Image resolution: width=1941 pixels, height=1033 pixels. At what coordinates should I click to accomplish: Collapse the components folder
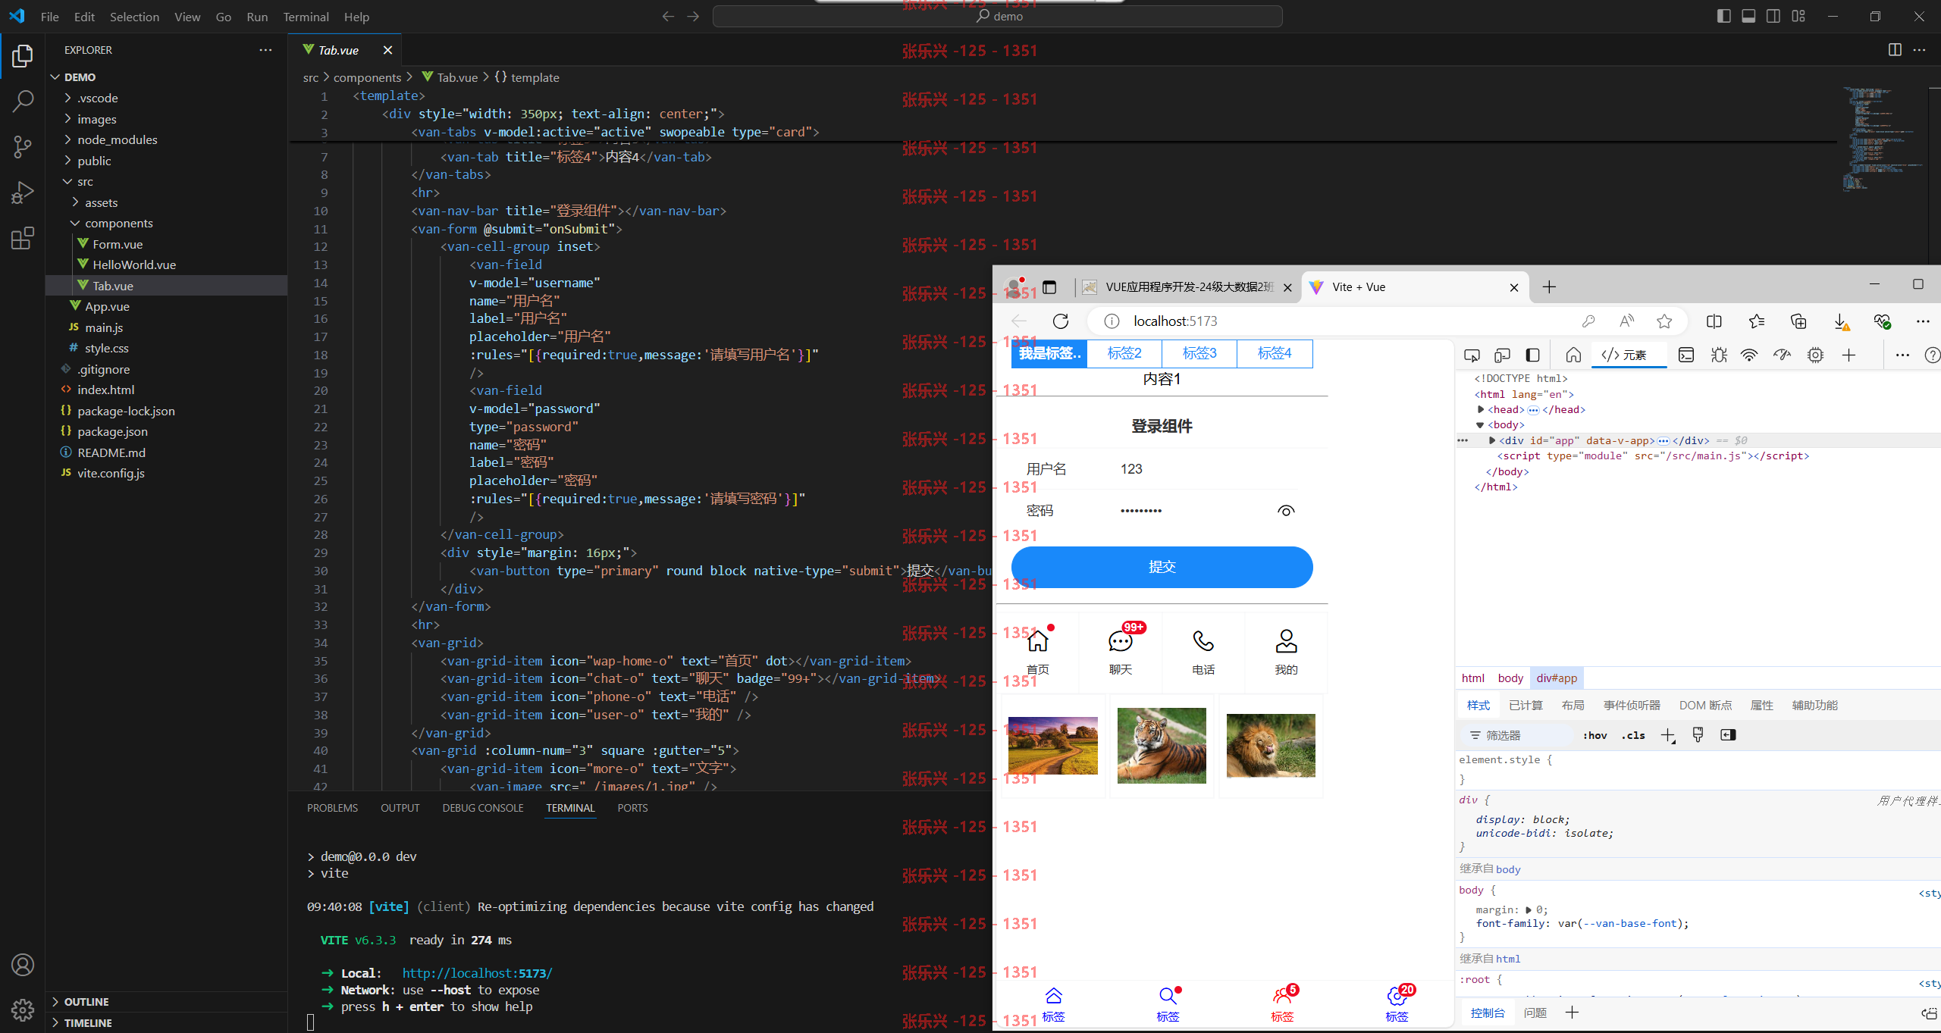[76, 223]
